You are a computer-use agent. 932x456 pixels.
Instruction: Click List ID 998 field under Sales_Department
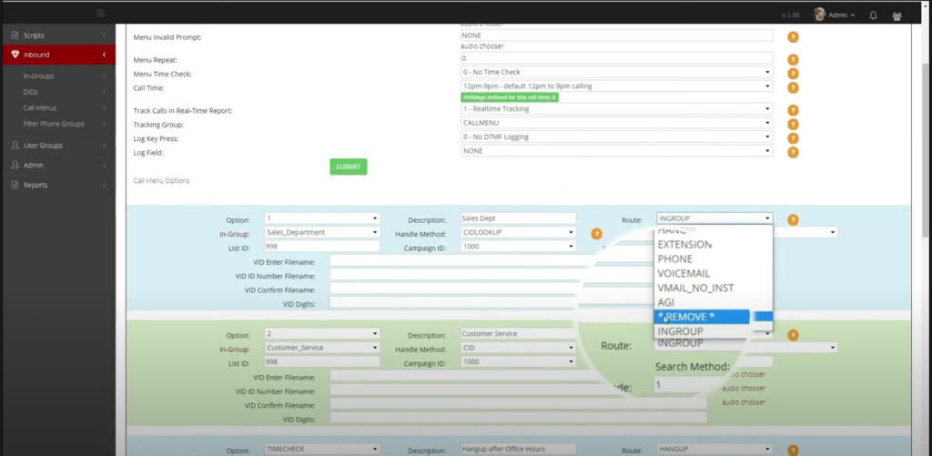click(x=322, y=246)
